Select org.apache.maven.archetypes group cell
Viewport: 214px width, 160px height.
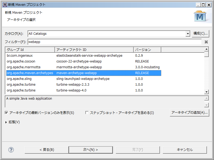[30, 73]
